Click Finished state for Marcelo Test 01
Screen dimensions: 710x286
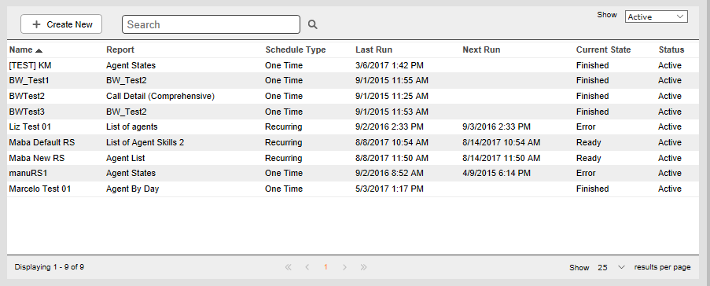coord(592,189)
